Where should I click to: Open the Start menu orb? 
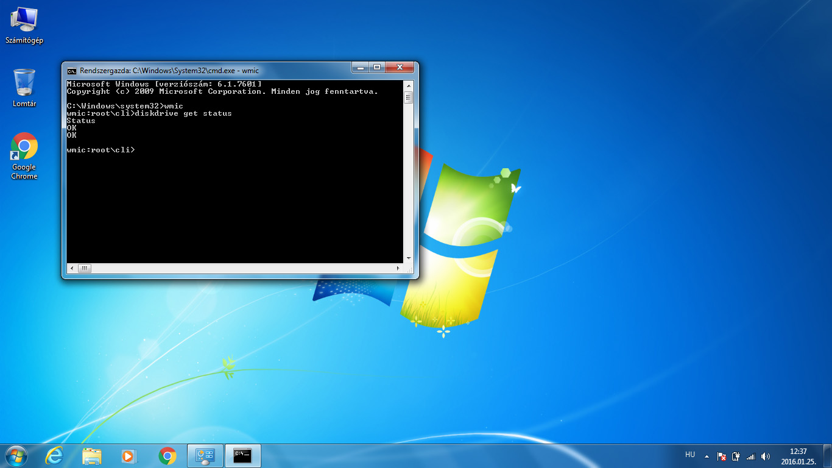[x=16, y=456]
